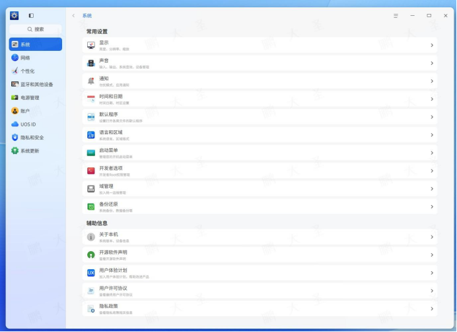The image size is (457, 332).
Task: Expand the 时间和日期 row chevron
Action: coord(432,99)
